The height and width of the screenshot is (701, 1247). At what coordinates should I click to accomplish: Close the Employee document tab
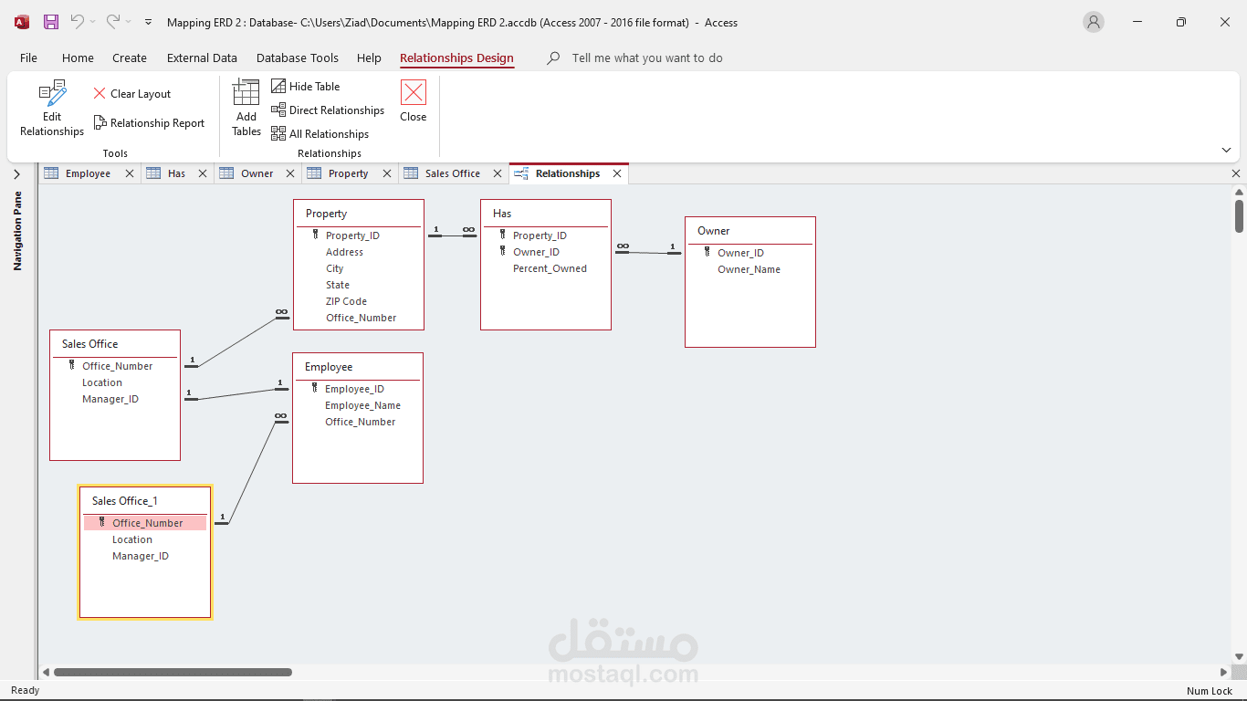(x=130, y=173)
